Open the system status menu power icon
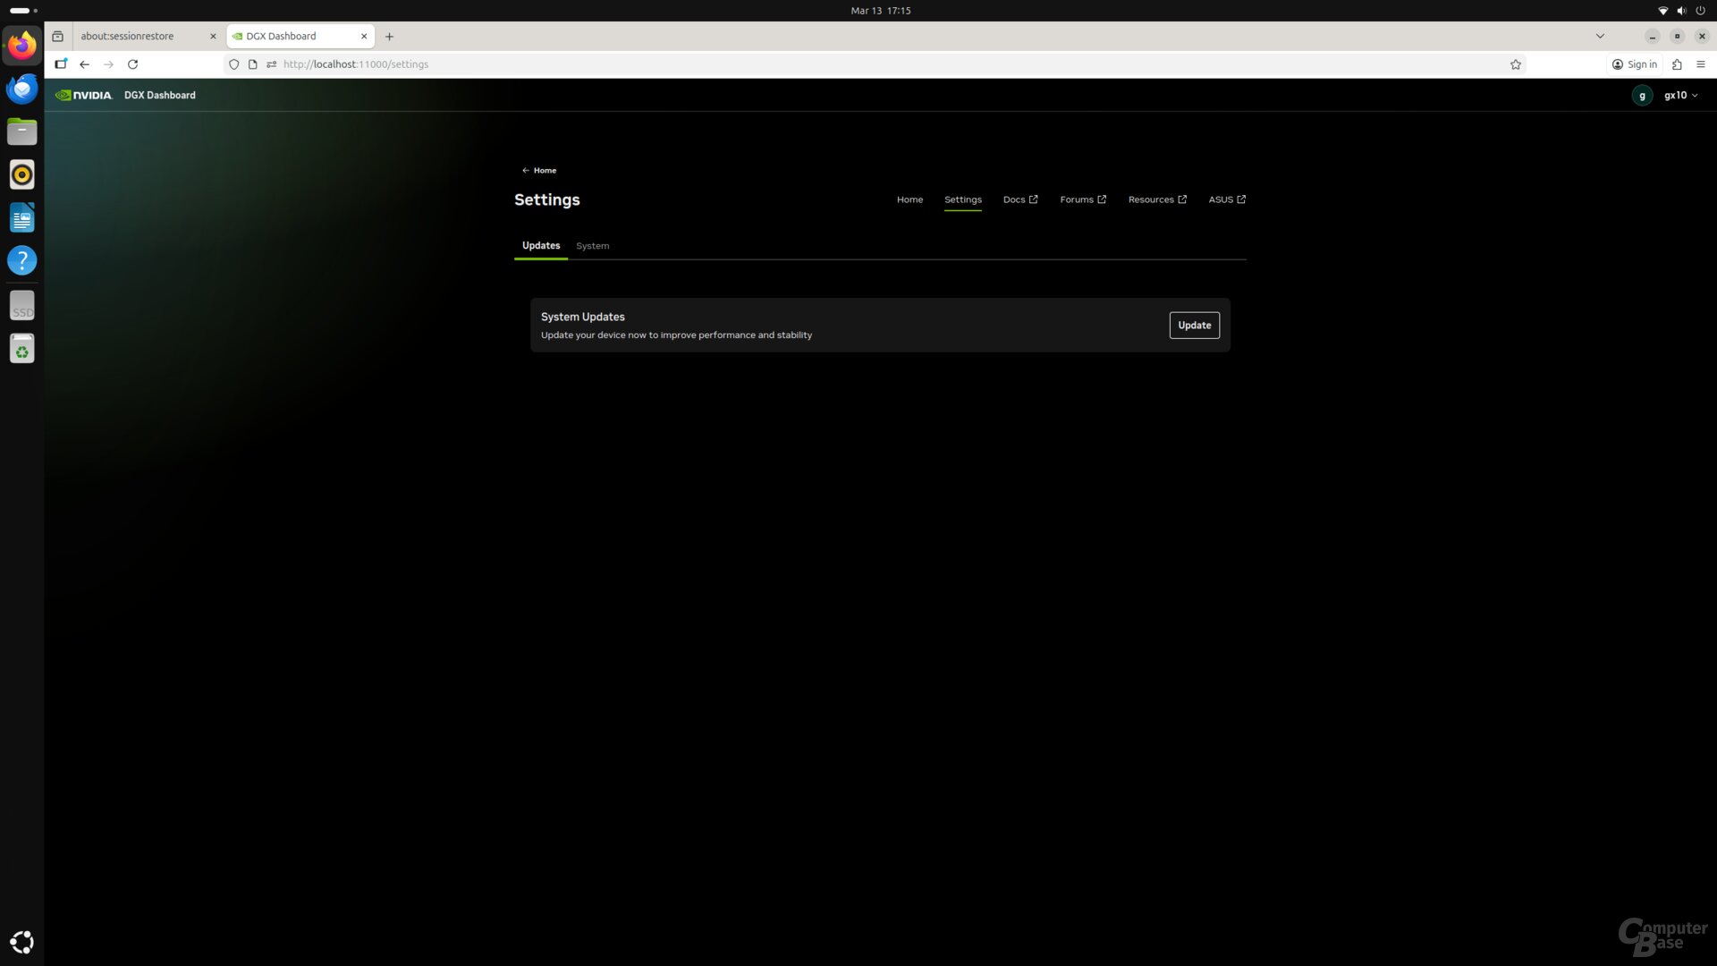 click(x=1700, y=11)
